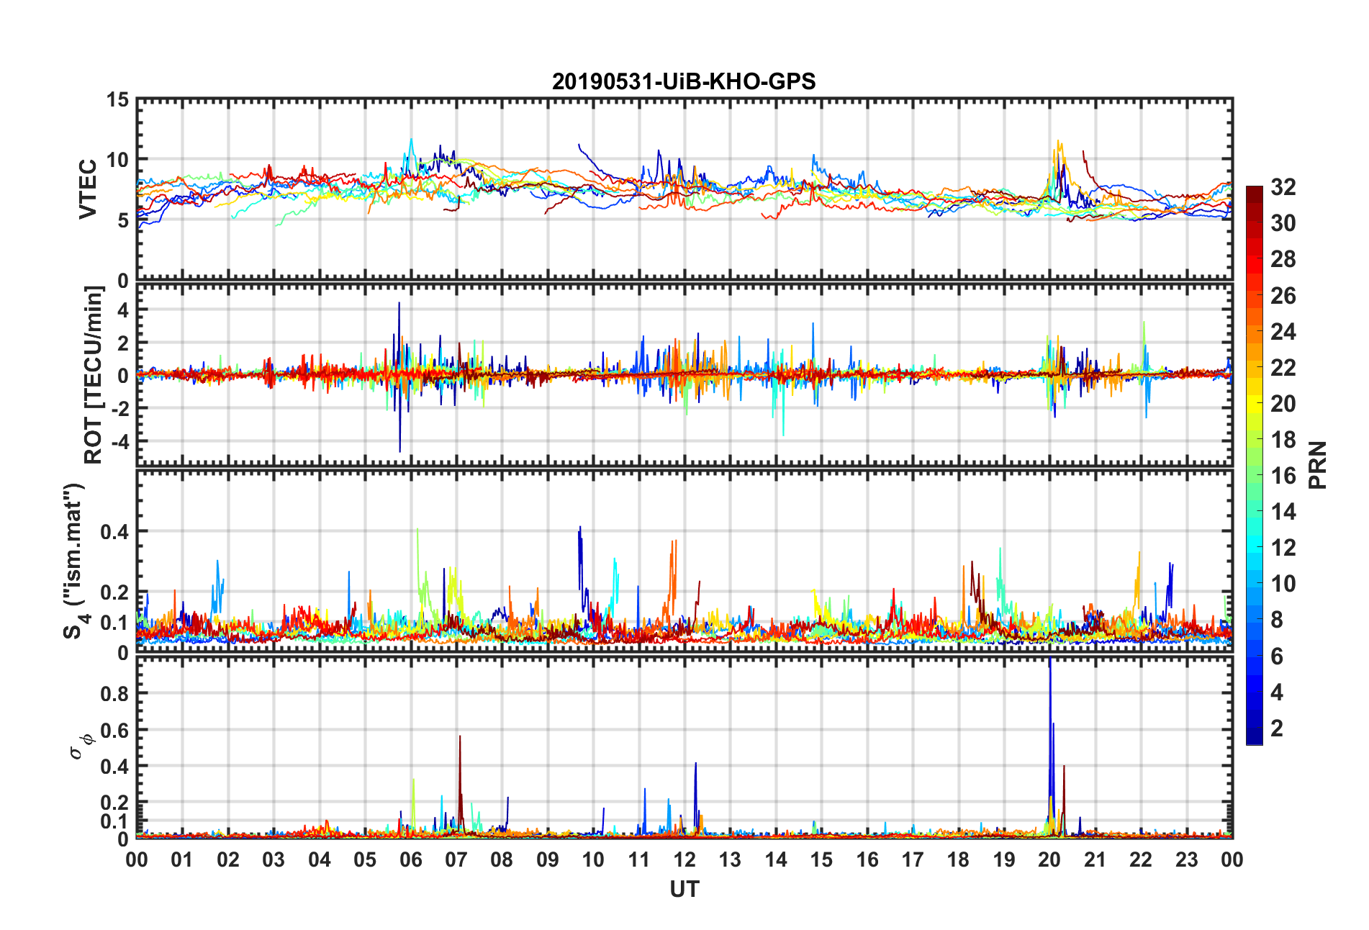The width and height of the screenshot is (1369, 930).
Task: Click the "ROT [TECU/min]" y-axis label
Action: click(94, 375)
